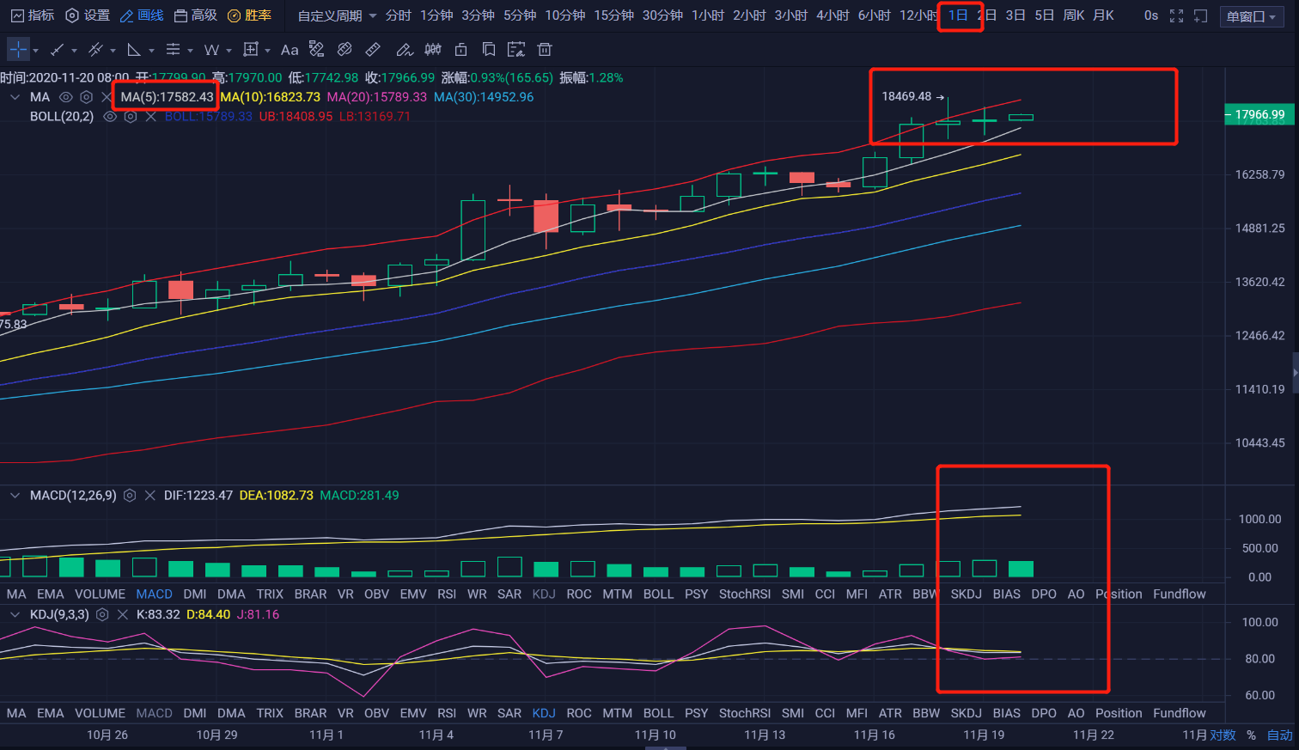The image size is (1299, 750).
Task: Enter fullscreen chart mode
Action: [x=1176, y=15]
